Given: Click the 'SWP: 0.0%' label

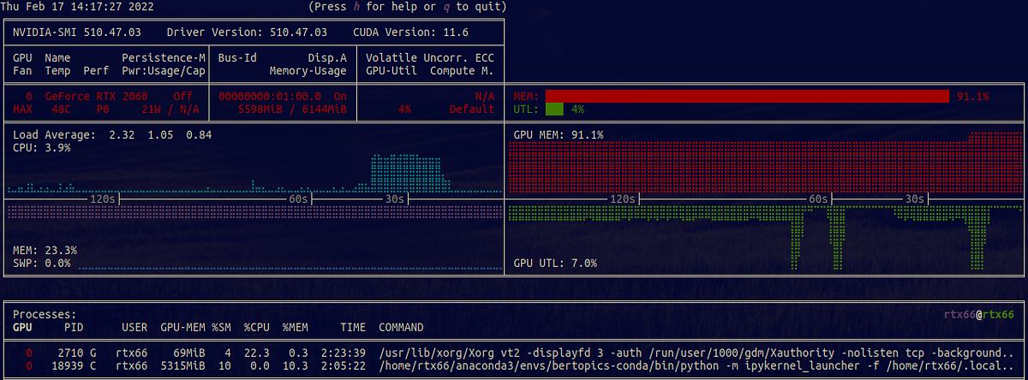Looking at the screenshot, I should coord(42,264).
